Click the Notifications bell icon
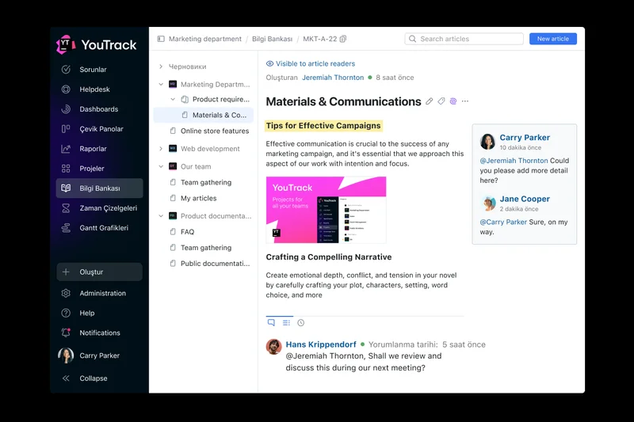634x422 pixels. coord(66,333)
